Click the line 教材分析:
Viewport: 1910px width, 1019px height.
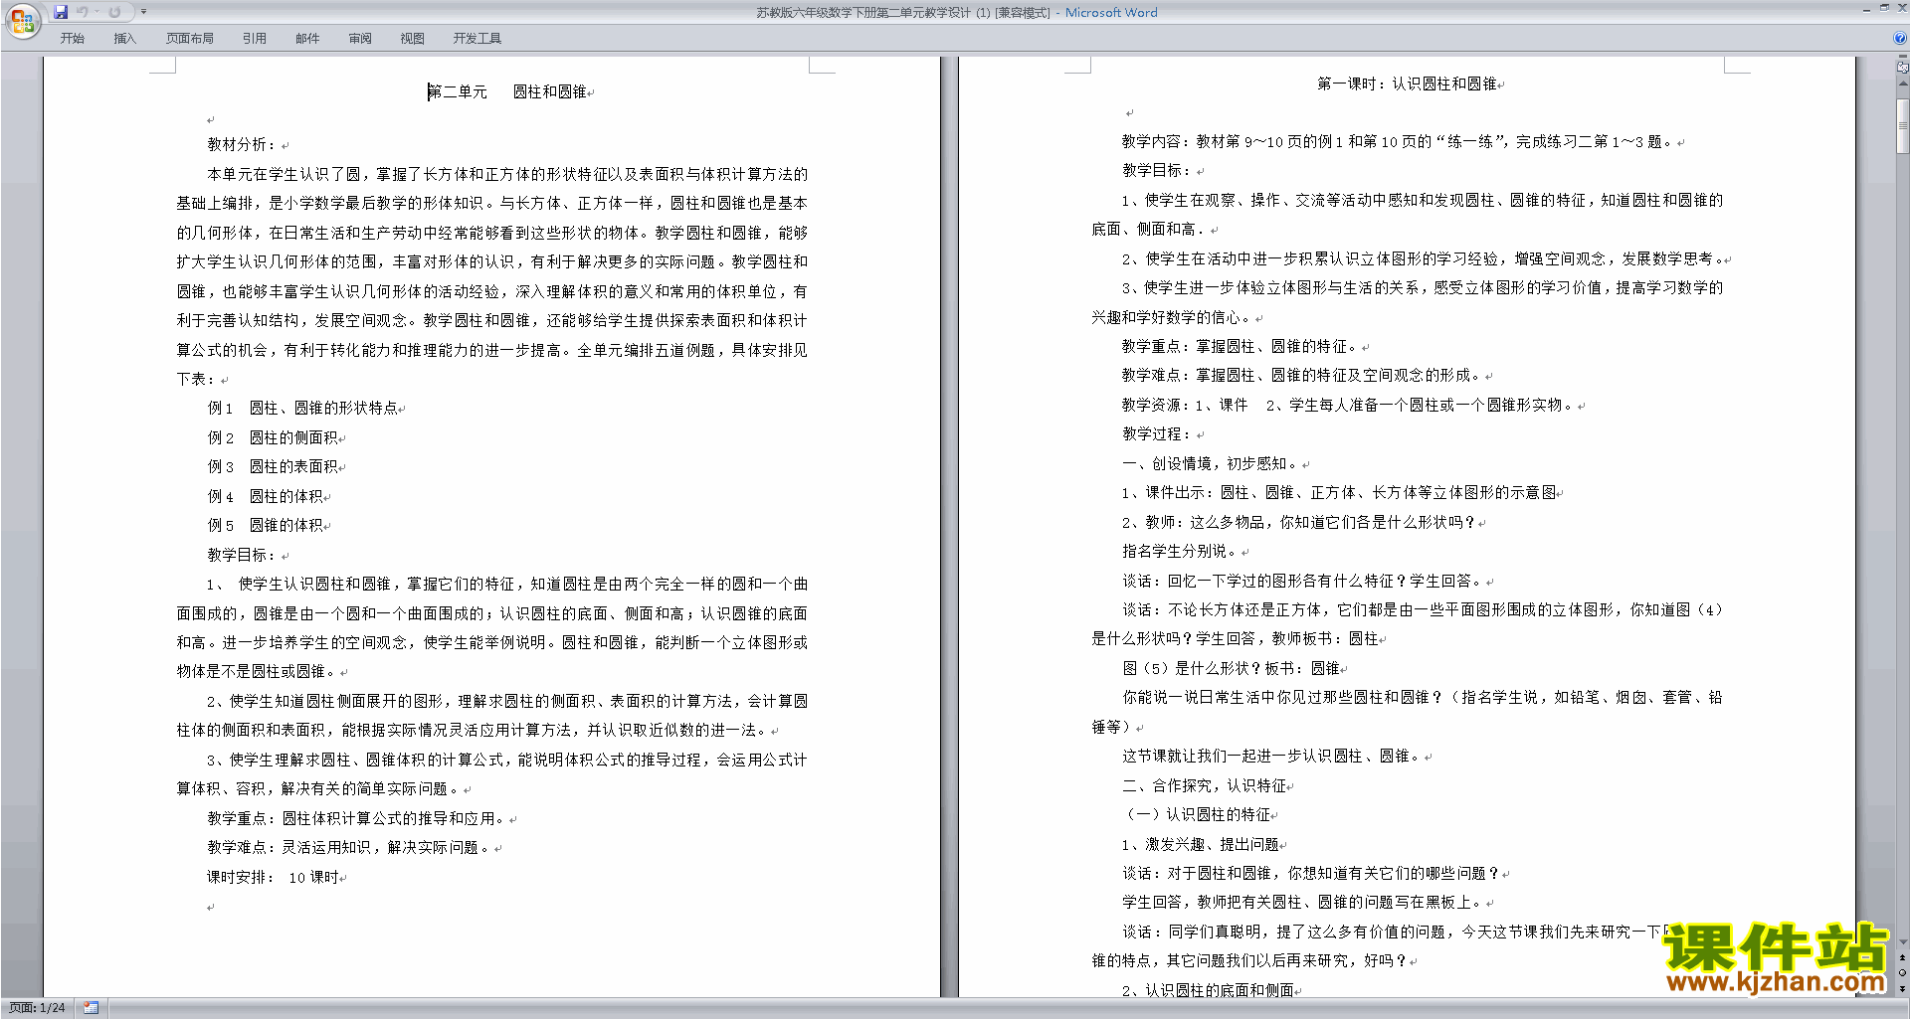[x=244, y=145]
